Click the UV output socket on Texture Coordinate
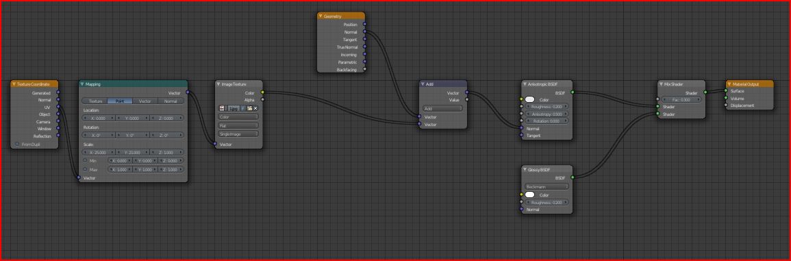 (x=58, y=107)
